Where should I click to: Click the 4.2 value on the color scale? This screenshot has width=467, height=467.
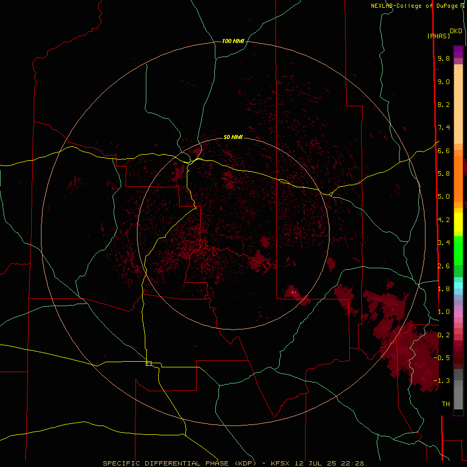tap(444, 220)
